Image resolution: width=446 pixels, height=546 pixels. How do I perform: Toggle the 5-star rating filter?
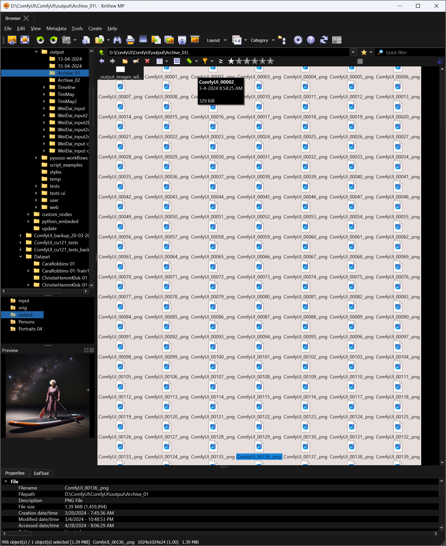(x=271, y=61)
